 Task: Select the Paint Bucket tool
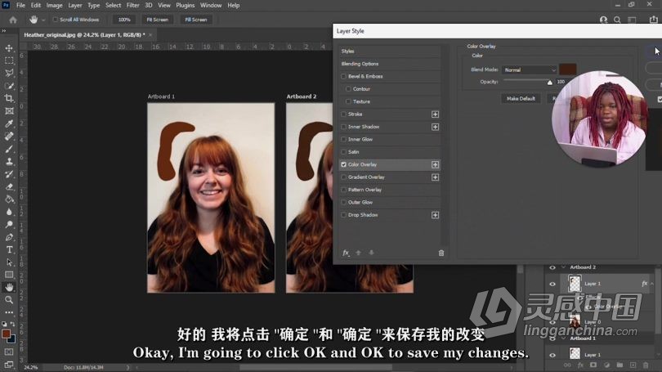(x=9, y=199)
